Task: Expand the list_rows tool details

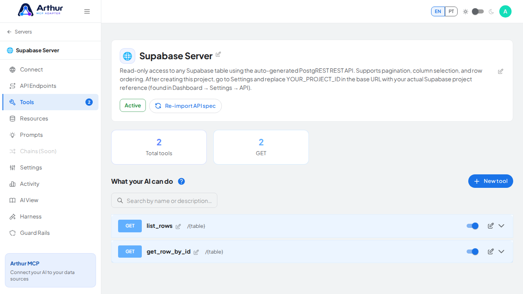Action: tap(501, 226)
